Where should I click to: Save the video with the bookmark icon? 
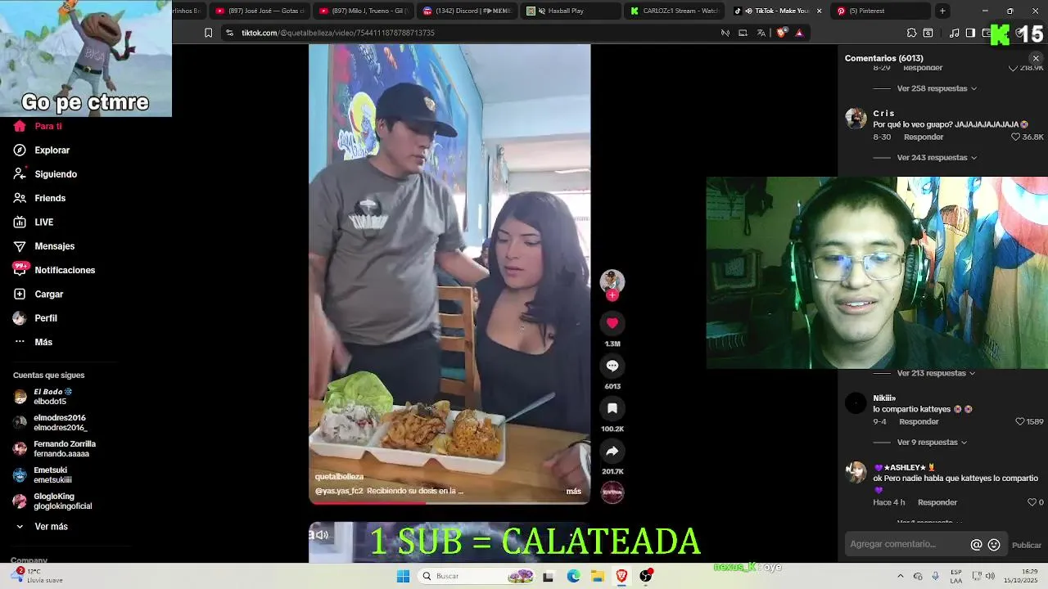point(612,408)
